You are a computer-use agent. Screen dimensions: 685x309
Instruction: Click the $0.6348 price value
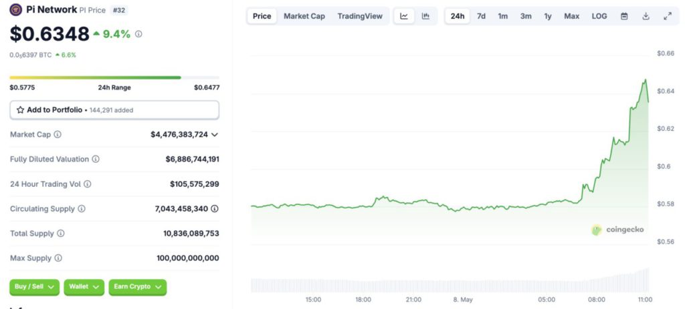[50, 34]
